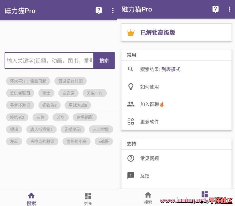
Task: Click the keyword search input field
Action: coord(49,61)
